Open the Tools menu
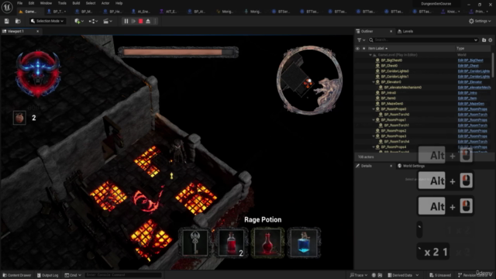This screenshot has height=279, width=496. pos(62,3)
